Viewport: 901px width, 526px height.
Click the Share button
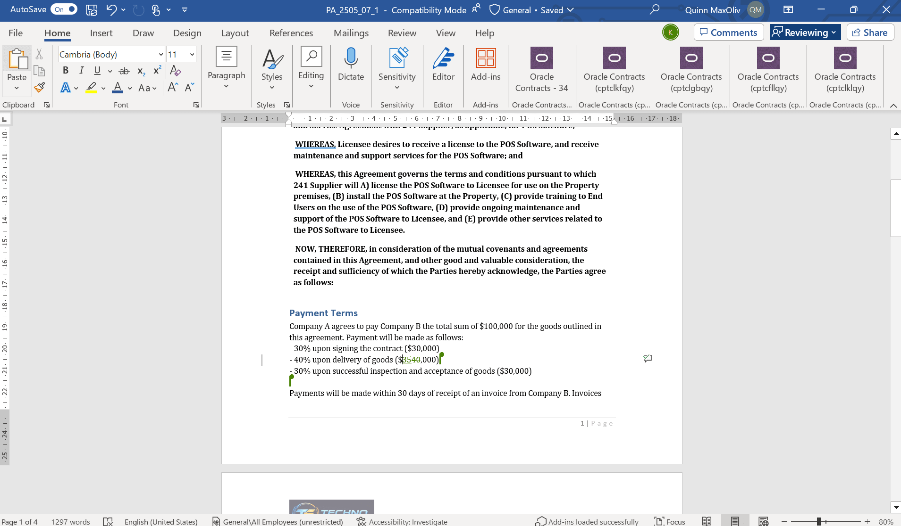pos(870,33)
